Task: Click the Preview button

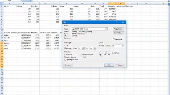Action: 68,65
